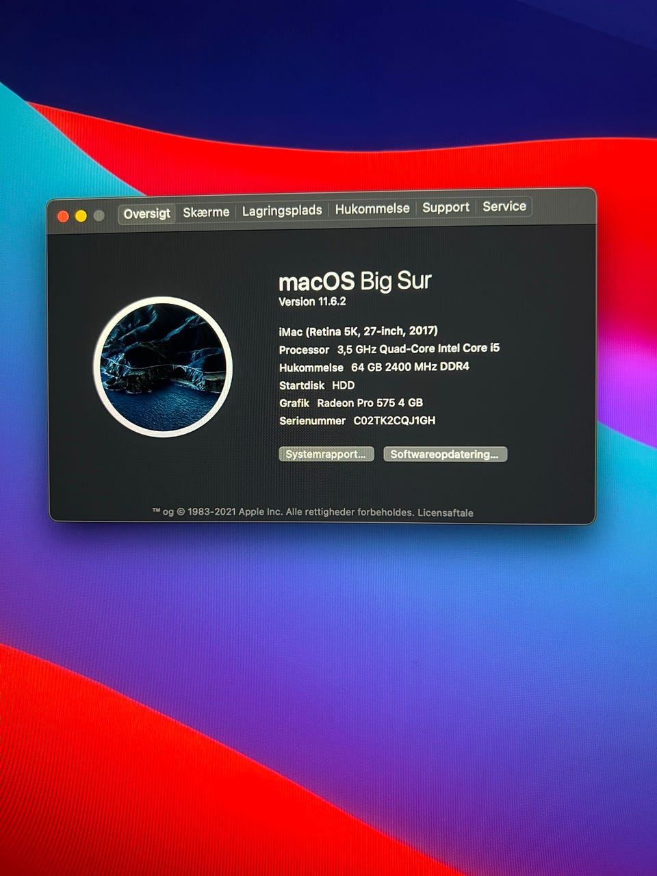Image resolution: width=657 pixels, height=876 pixels.
Task: Click the 64 GB 2400 MHz DDR4 value
Action: pos(410,367)
